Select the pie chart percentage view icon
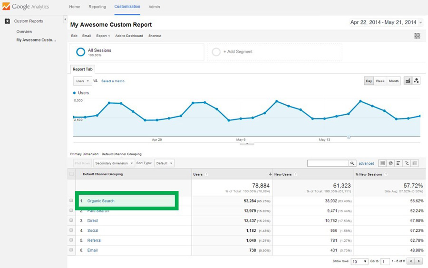This screenshot has height=268, width=428. click(390, 163)
